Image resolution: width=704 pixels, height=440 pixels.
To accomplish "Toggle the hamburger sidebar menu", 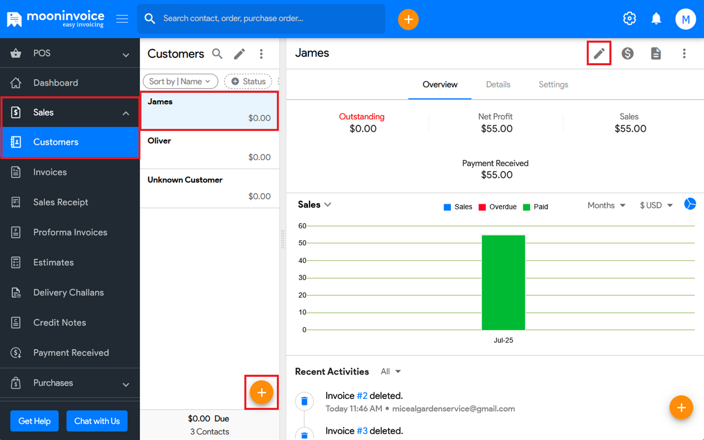I will coord(122,19).
